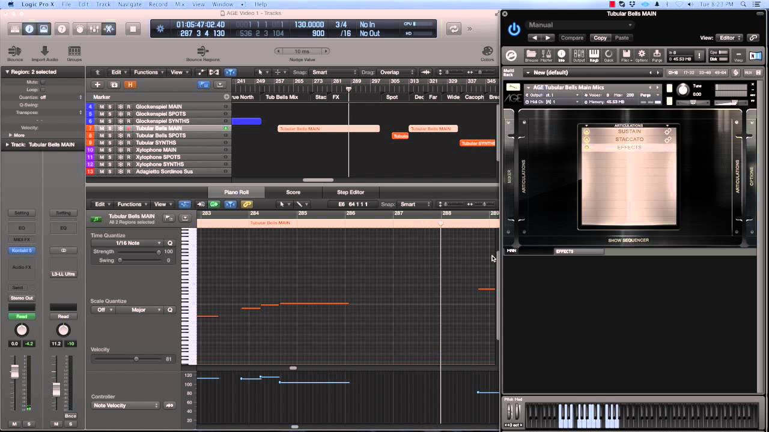This screenshot has height=432, width=769.
Task: Open the Note Velocity controller dropdown
Action: (125, 406)
